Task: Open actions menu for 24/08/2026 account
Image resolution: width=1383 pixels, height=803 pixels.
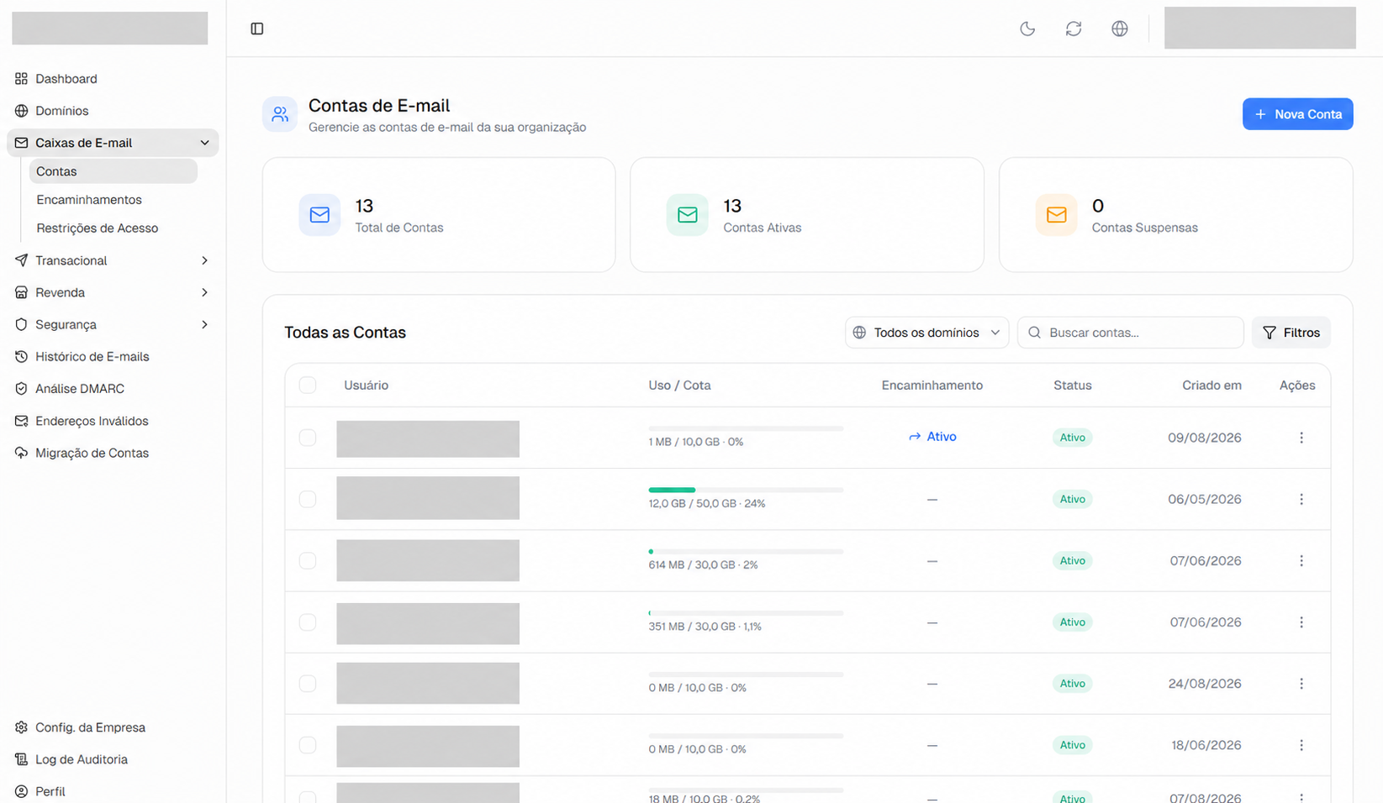Action: click(x=1301, y=684)
